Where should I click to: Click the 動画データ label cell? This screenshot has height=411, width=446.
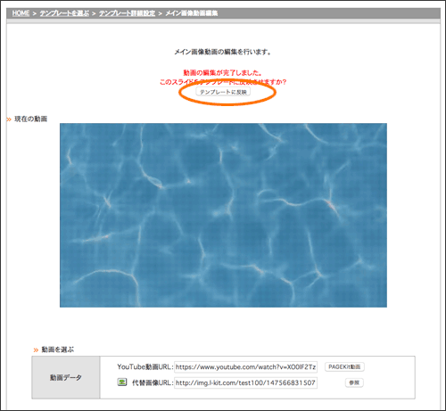66,378
